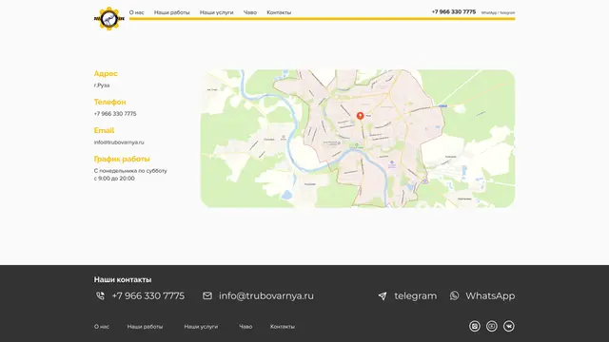Viewport: 609px width, 342px height.
Task: Open the Instagram social icon in the footer
Action: click(x=475, y=326)
